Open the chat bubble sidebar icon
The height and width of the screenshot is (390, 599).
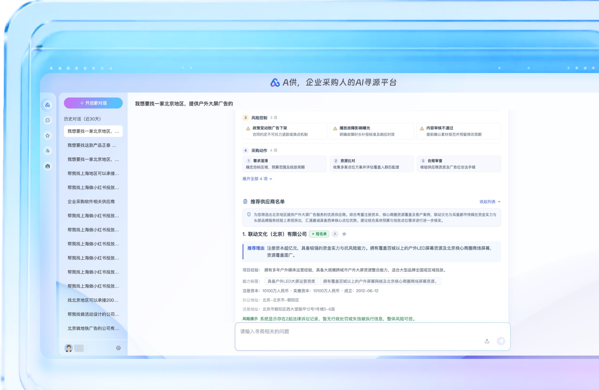48,120
